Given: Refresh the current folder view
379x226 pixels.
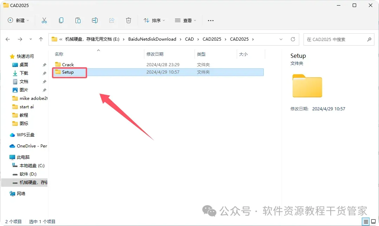Looking at the screenshot, I should coord(293,39).
